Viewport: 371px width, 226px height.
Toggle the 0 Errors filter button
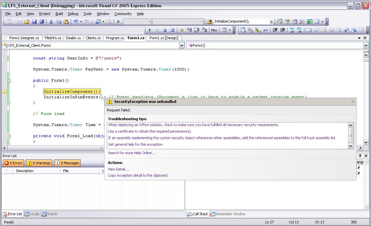click(14, 163)
